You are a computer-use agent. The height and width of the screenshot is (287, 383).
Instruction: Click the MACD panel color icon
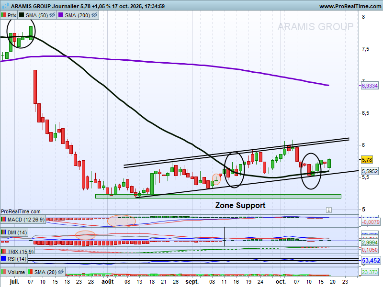point(3,220)
